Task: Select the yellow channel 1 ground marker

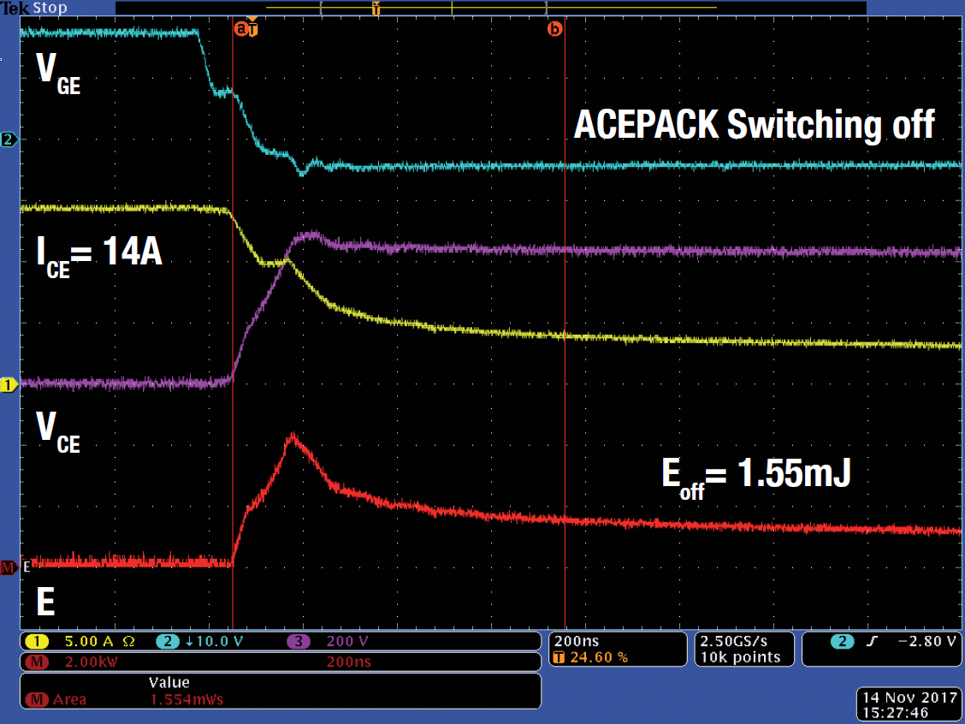Action: tap(9, 385)
